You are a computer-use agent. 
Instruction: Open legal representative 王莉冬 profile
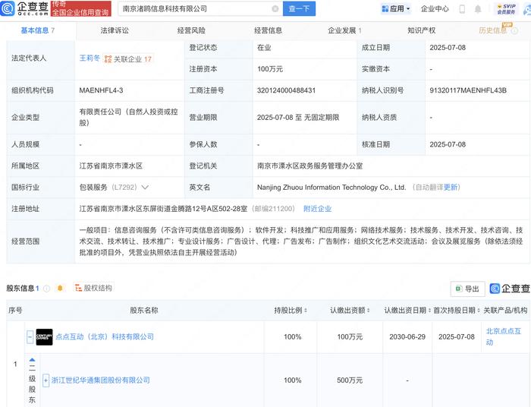pyautogui.click(x=90, y=58)
